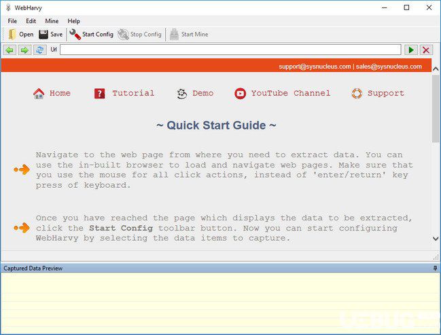Open the Home link

60,93
